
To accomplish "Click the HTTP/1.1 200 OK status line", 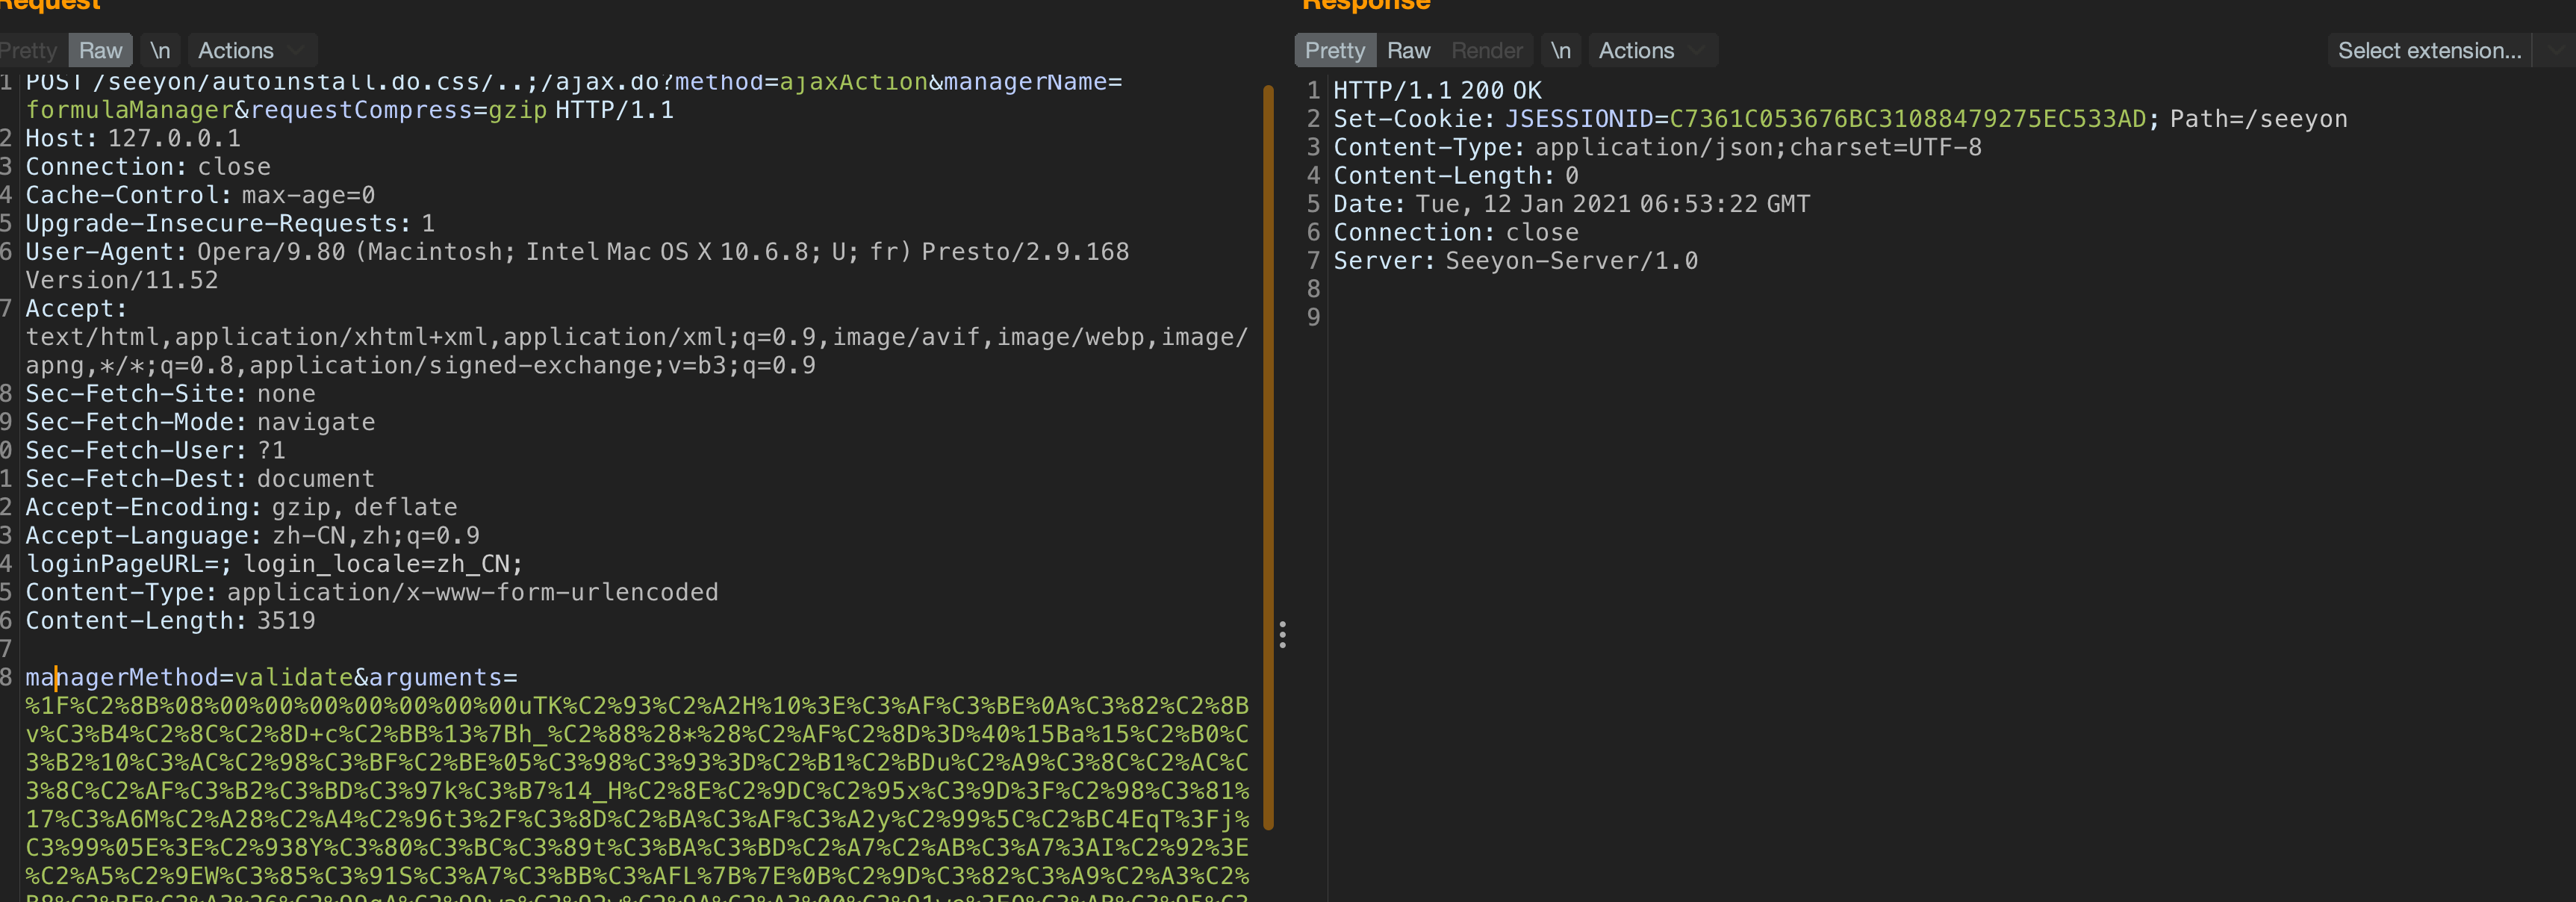I will pyautogui.click(x=1437, y=90).
